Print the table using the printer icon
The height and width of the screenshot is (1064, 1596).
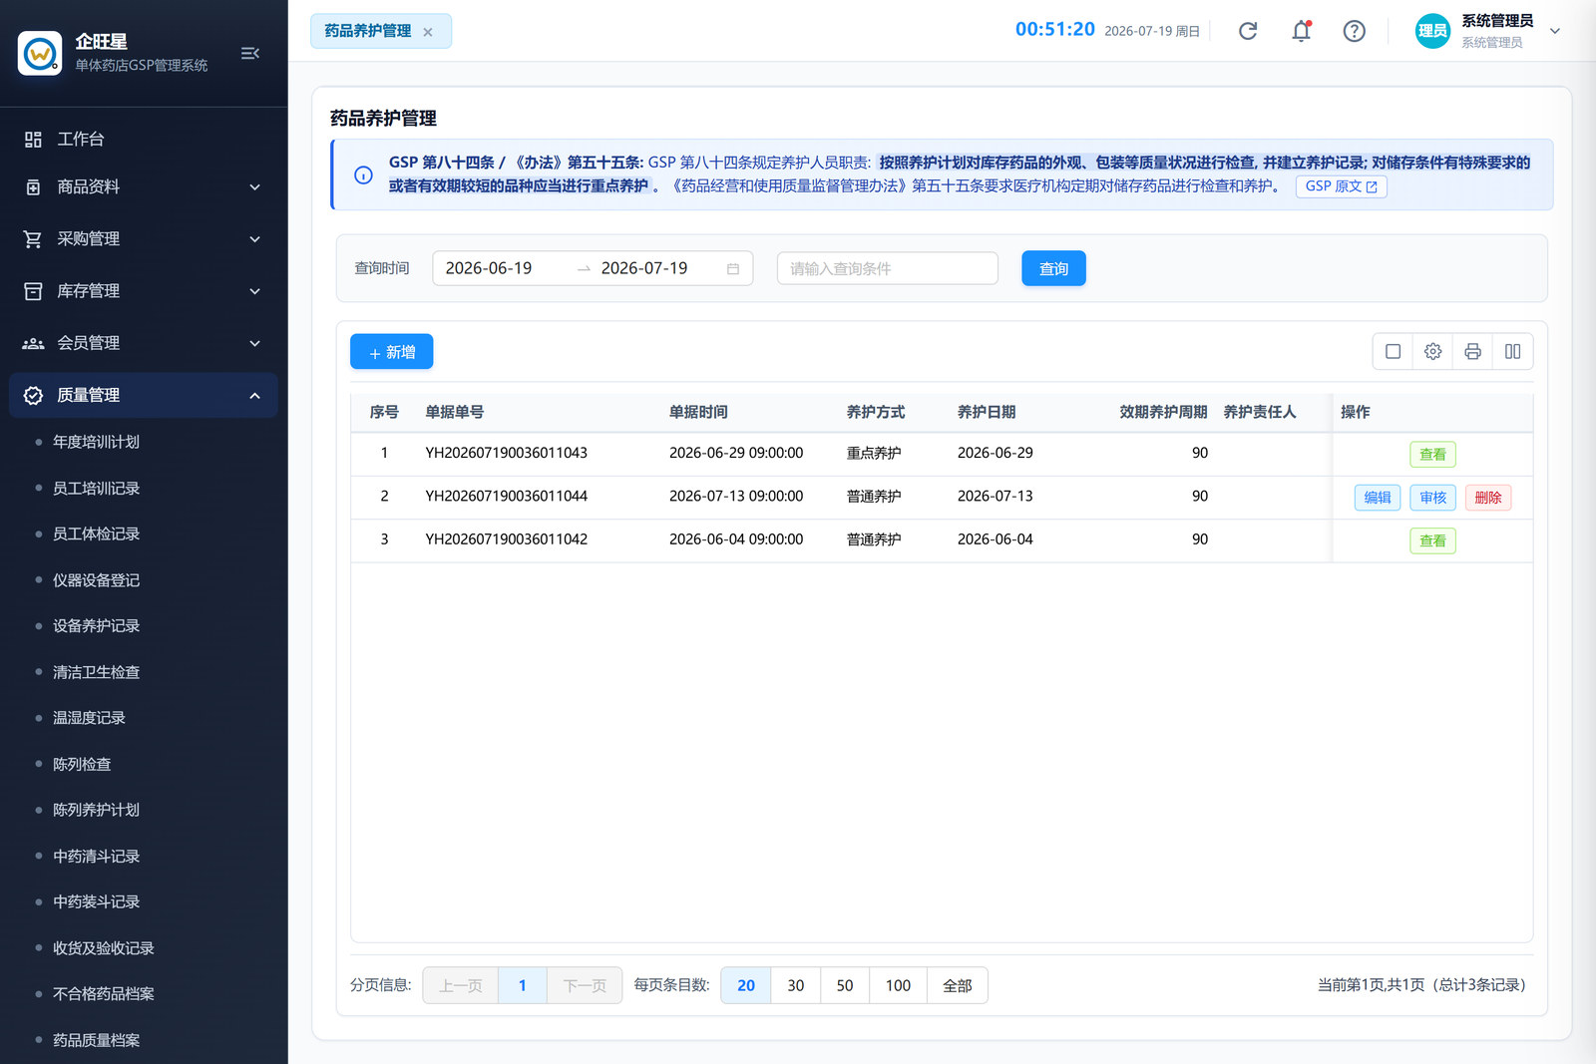[1473, 352]
